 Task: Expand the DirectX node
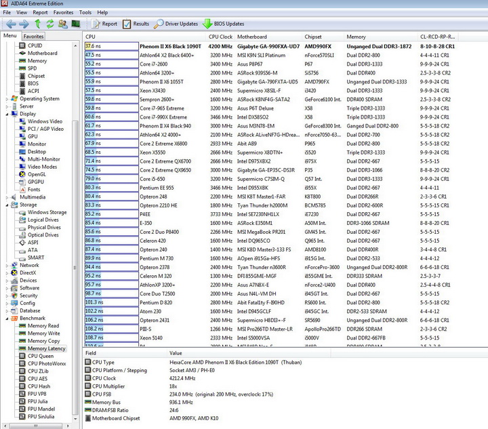click(7, 273)
